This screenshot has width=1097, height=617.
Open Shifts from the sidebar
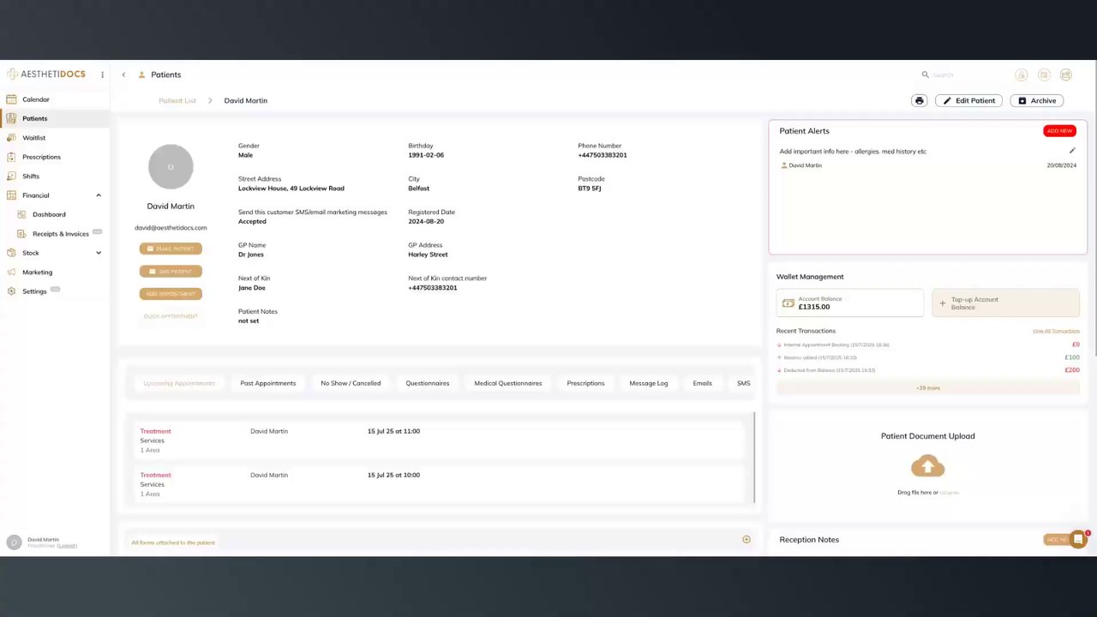tap(30, 177)
